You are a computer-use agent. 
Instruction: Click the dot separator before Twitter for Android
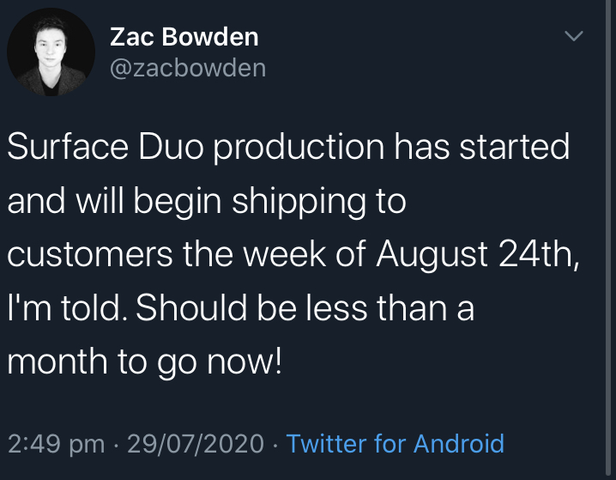pyautogui.click(x=275, y=446)
